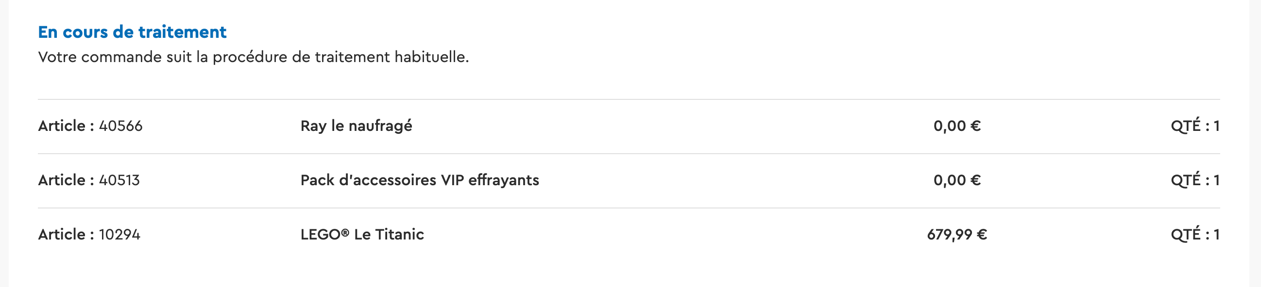Open 'Pack d'accessoires VIP effrayants' product name
The height and width of the screenshot is (287, 1261).
pos(420,180)
